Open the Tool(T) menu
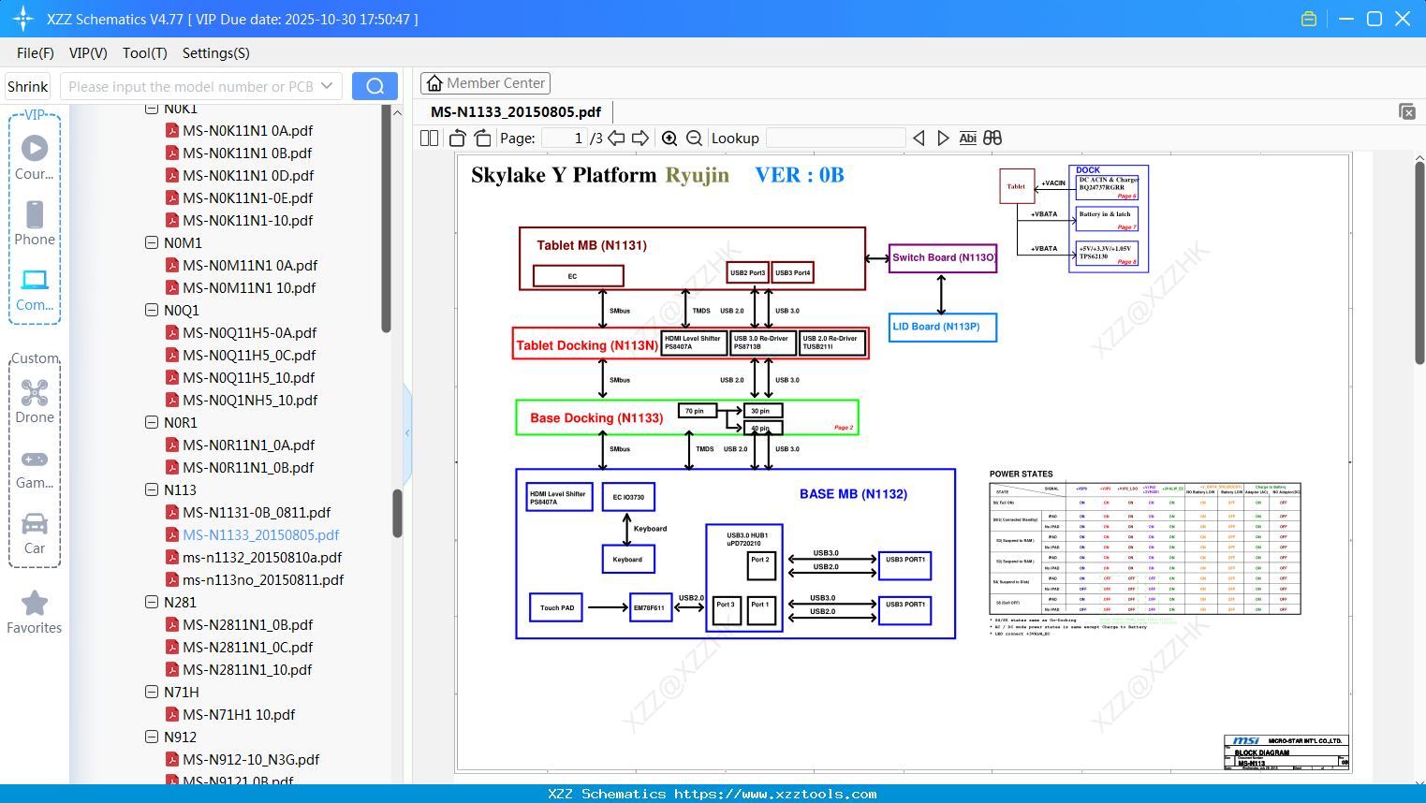 coord(144,53)
